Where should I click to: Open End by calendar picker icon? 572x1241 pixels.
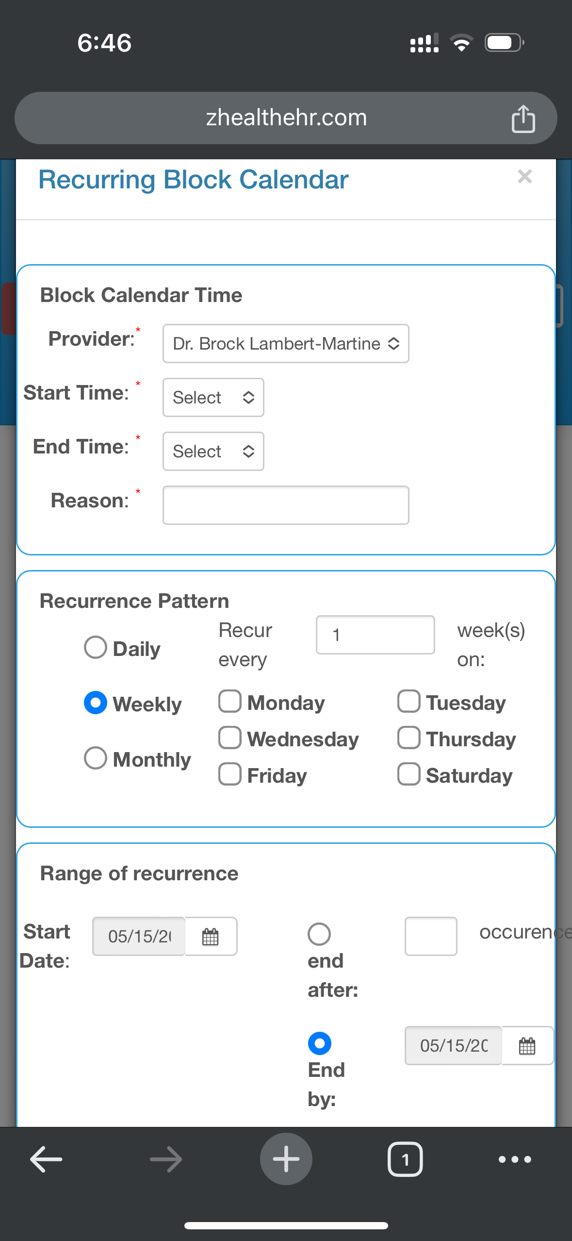pyautogui.click(x=527, y=1045)
